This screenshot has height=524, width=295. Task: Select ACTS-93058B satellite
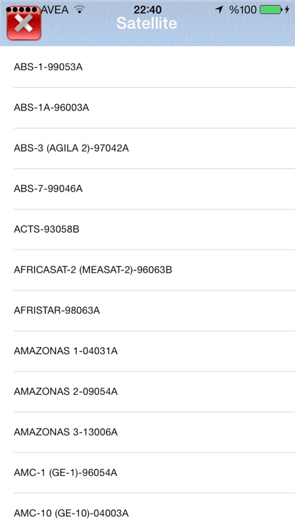point(148,229)
